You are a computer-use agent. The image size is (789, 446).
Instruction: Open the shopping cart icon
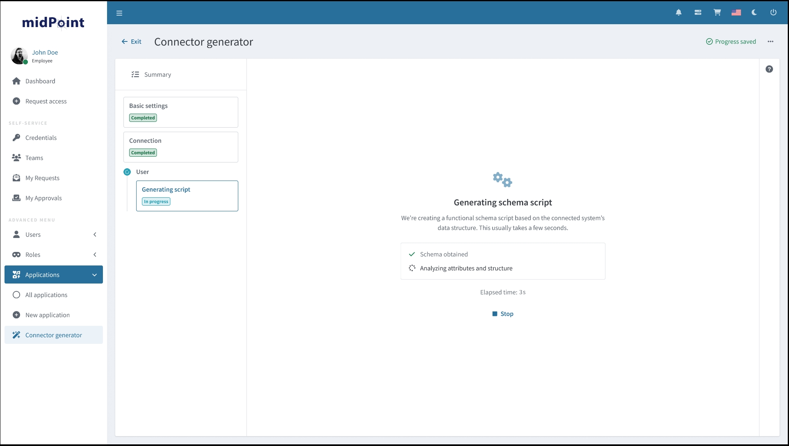tap(717, 13)
